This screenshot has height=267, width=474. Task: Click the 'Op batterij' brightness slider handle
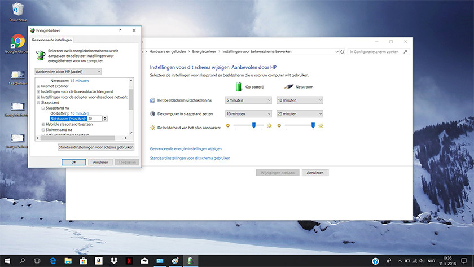[x=254, y=125]
